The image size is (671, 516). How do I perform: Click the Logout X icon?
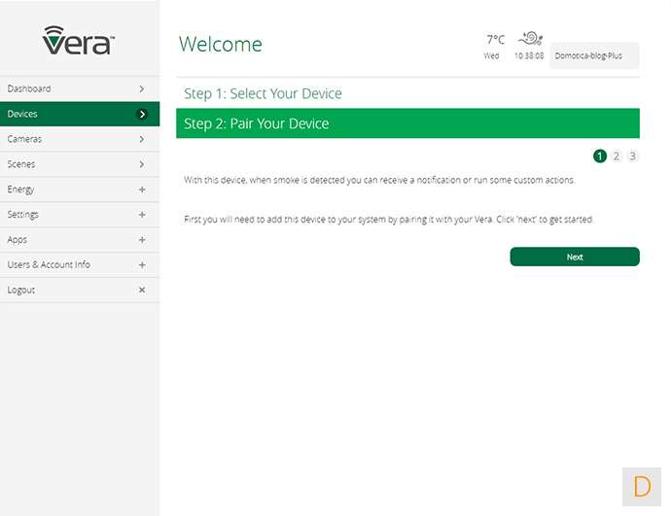[x=142, y=290]
